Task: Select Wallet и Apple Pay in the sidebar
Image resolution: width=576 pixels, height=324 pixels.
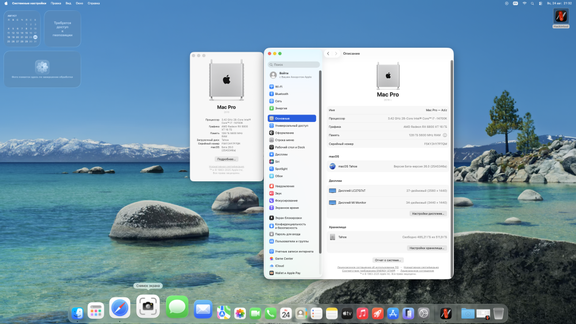Action: pyautogui.click(x=292, y=273)
